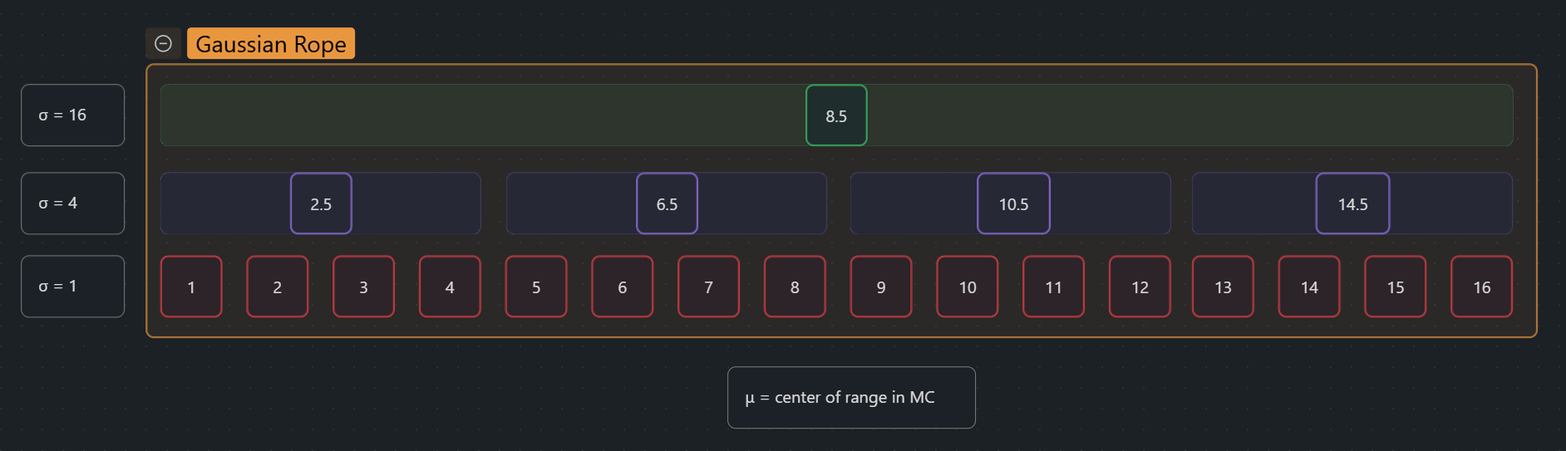Click the red node labeled 12
This screenshot has height=451, width=1566.
tap(1140, 287)
